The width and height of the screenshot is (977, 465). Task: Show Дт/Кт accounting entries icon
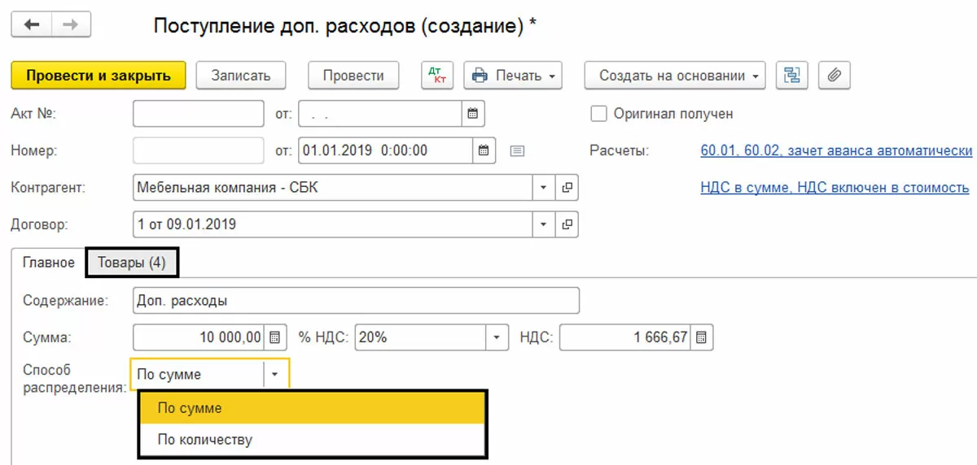click(x=437, y=76)
